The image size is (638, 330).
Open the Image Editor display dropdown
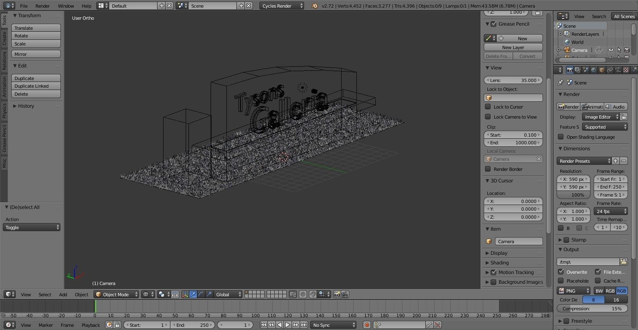click(601, 117)
